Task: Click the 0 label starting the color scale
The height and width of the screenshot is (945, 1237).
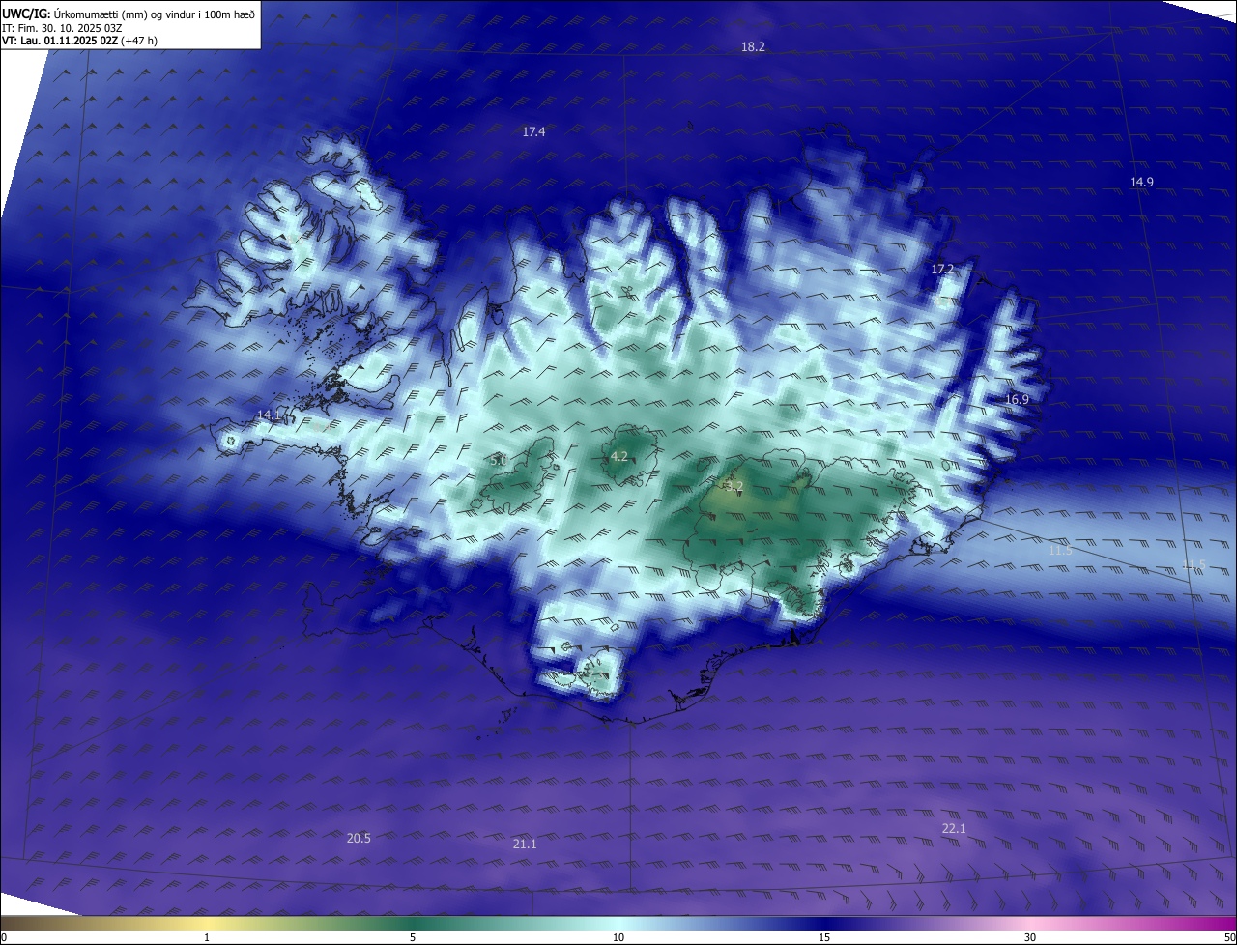Action: (4, 937)
